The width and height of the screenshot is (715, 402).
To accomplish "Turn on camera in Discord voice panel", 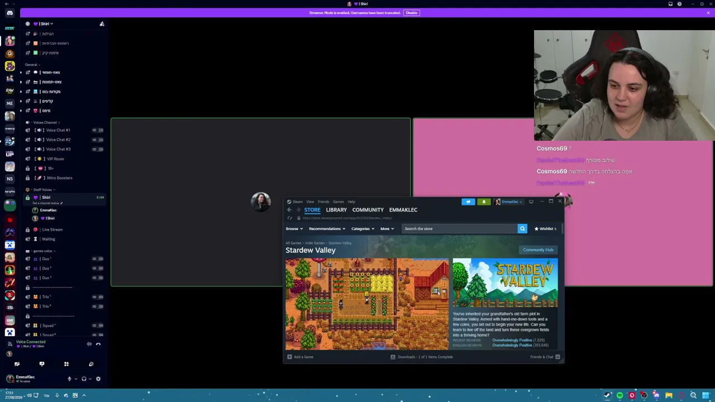I will click(17, 364).
